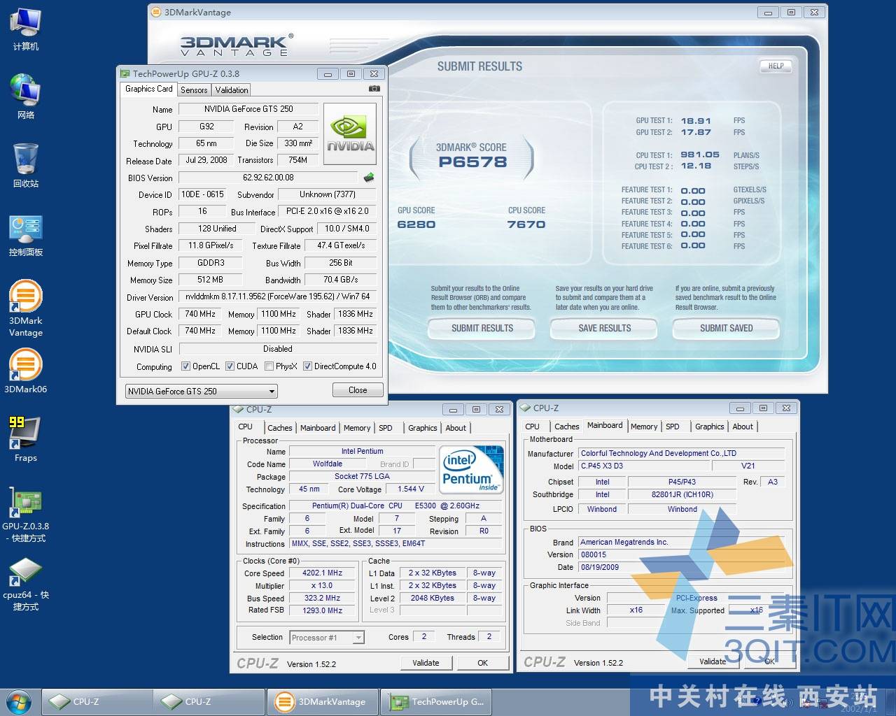Click the Intel Pentium inside logo in CPU-Z
Image resolution: width=896 pixels, height=716 pixels.
pyautogui.click(x=472, y=469)
